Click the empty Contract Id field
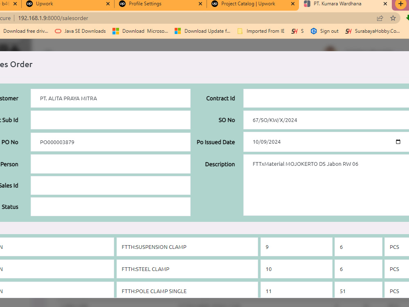Image resolution: width=409 pixels, height=307 pixels. [327, 98]
